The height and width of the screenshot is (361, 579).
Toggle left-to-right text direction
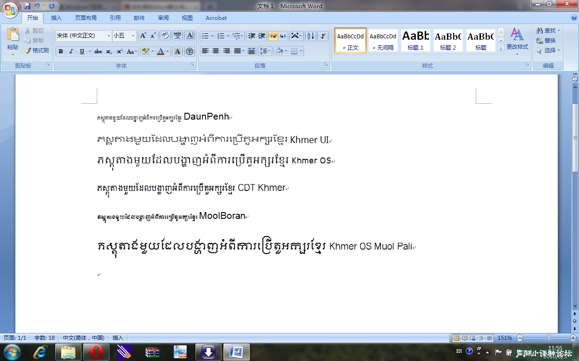pos(273,36)
